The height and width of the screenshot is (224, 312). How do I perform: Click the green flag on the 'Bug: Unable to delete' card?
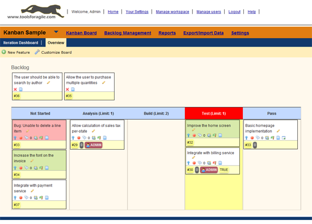[x=41, y=138]
